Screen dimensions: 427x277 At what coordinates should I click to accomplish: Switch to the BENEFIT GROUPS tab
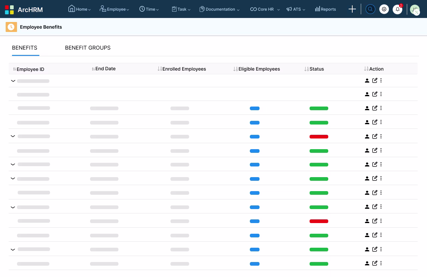(88, 48)
